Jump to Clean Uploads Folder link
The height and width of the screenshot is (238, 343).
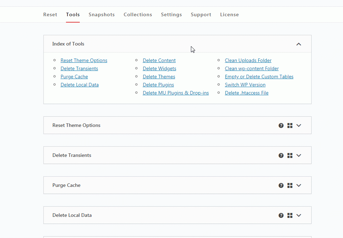[x=248, y=61]
